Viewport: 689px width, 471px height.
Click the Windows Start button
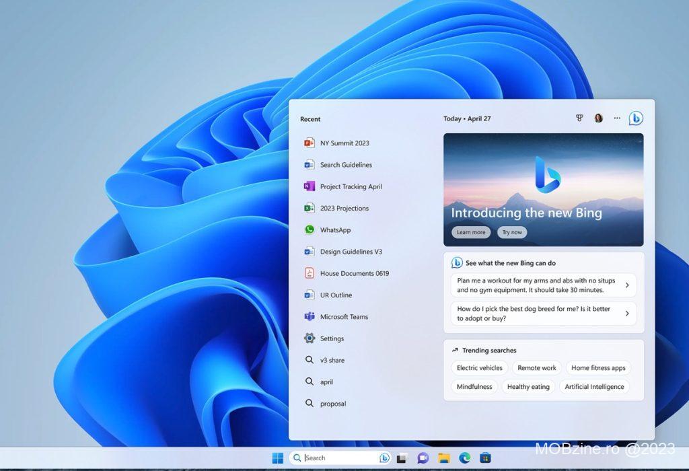tap(277, 458)
